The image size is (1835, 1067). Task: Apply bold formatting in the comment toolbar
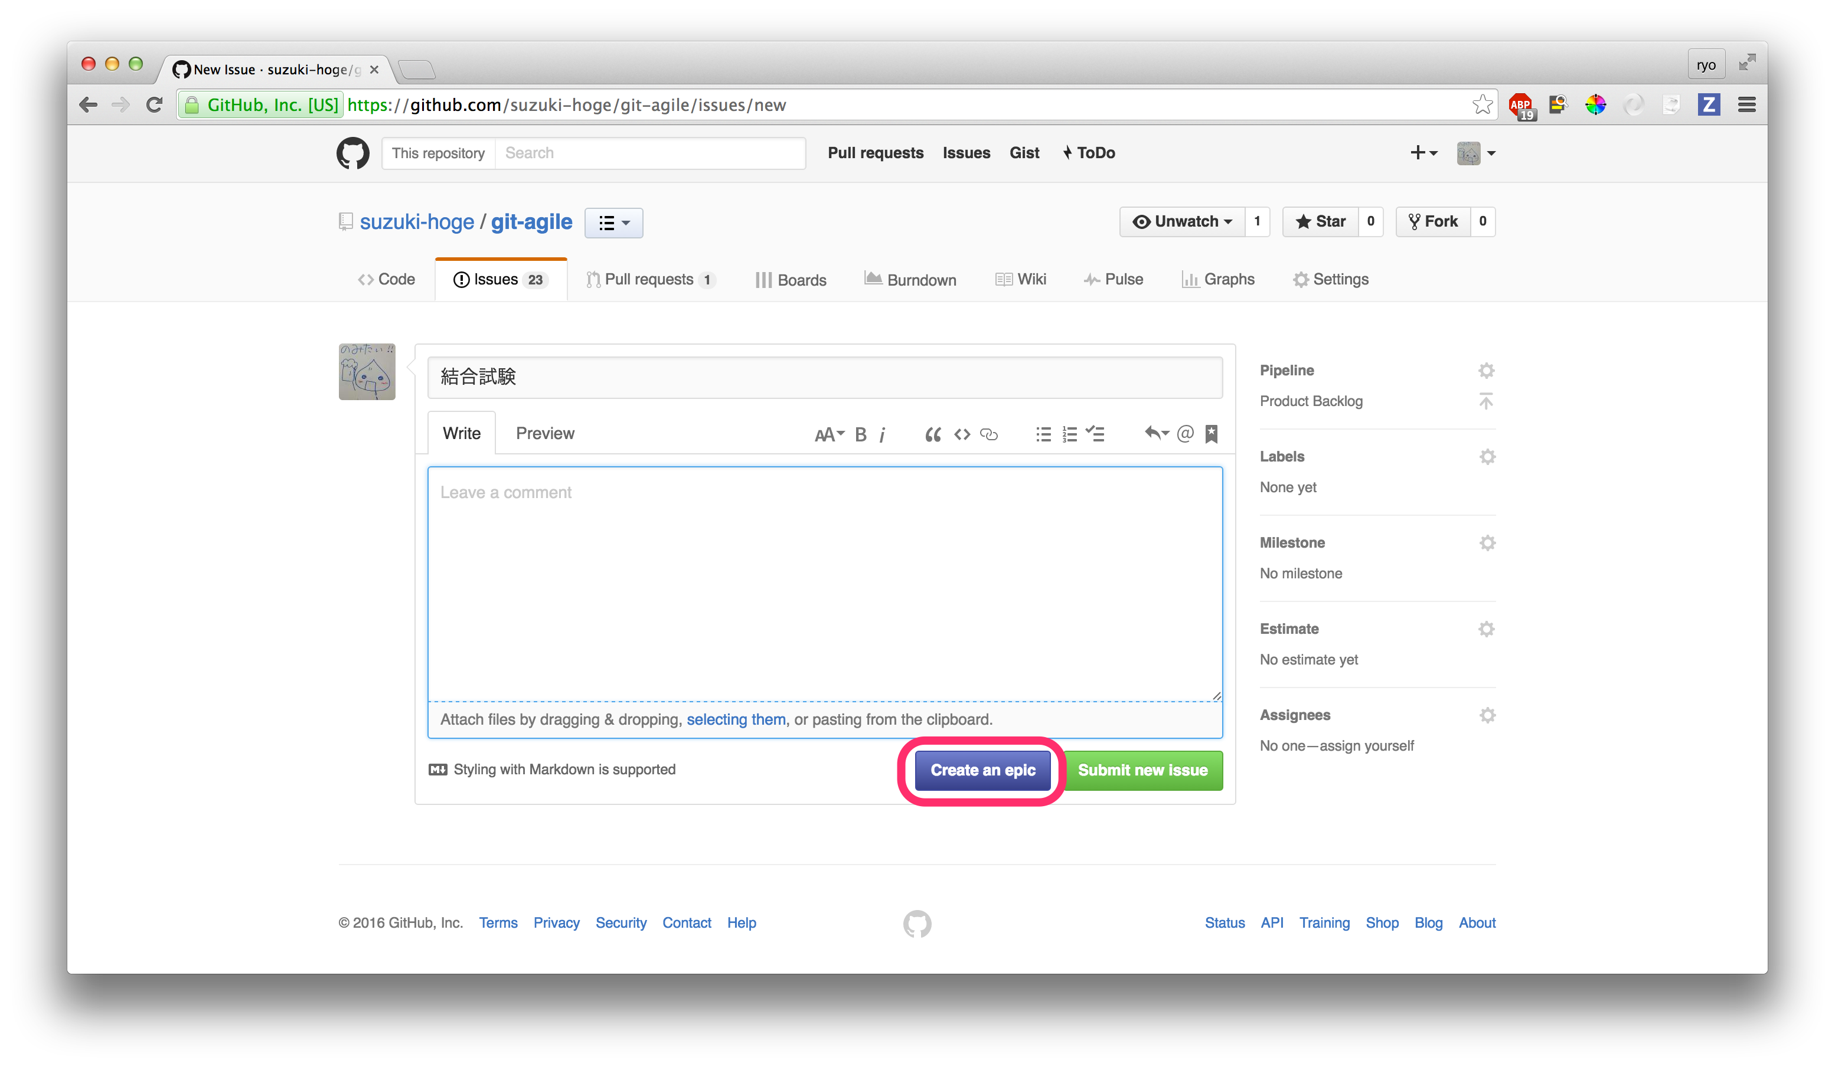pos(860,434)
